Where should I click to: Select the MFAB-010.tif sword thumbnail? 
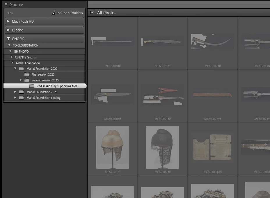(112, 42)
